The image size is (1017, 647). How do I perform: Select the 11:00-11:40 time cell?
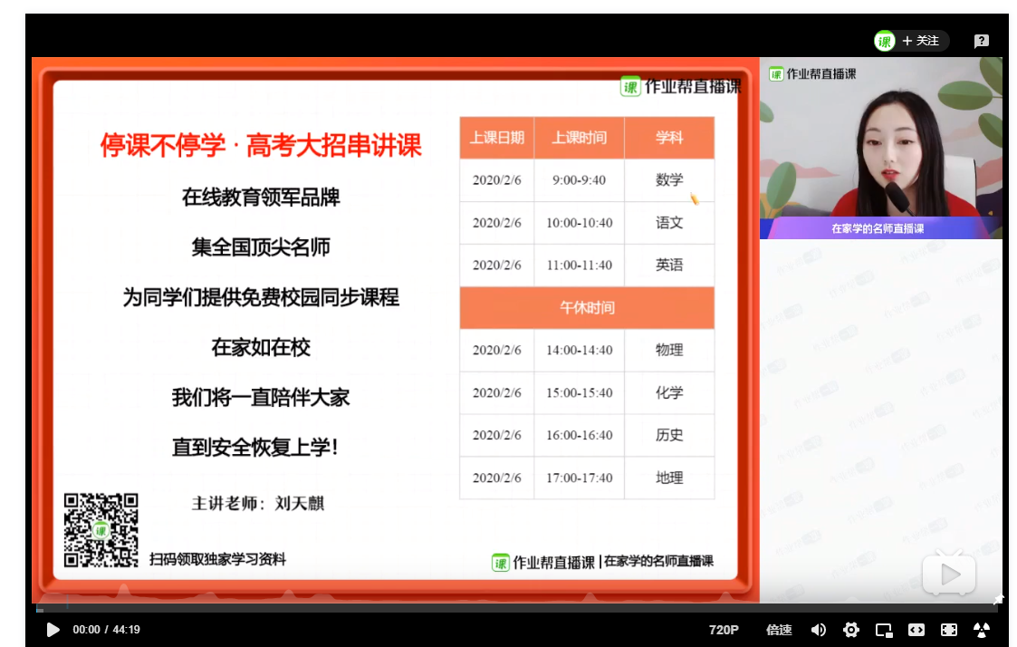[580, 265]
